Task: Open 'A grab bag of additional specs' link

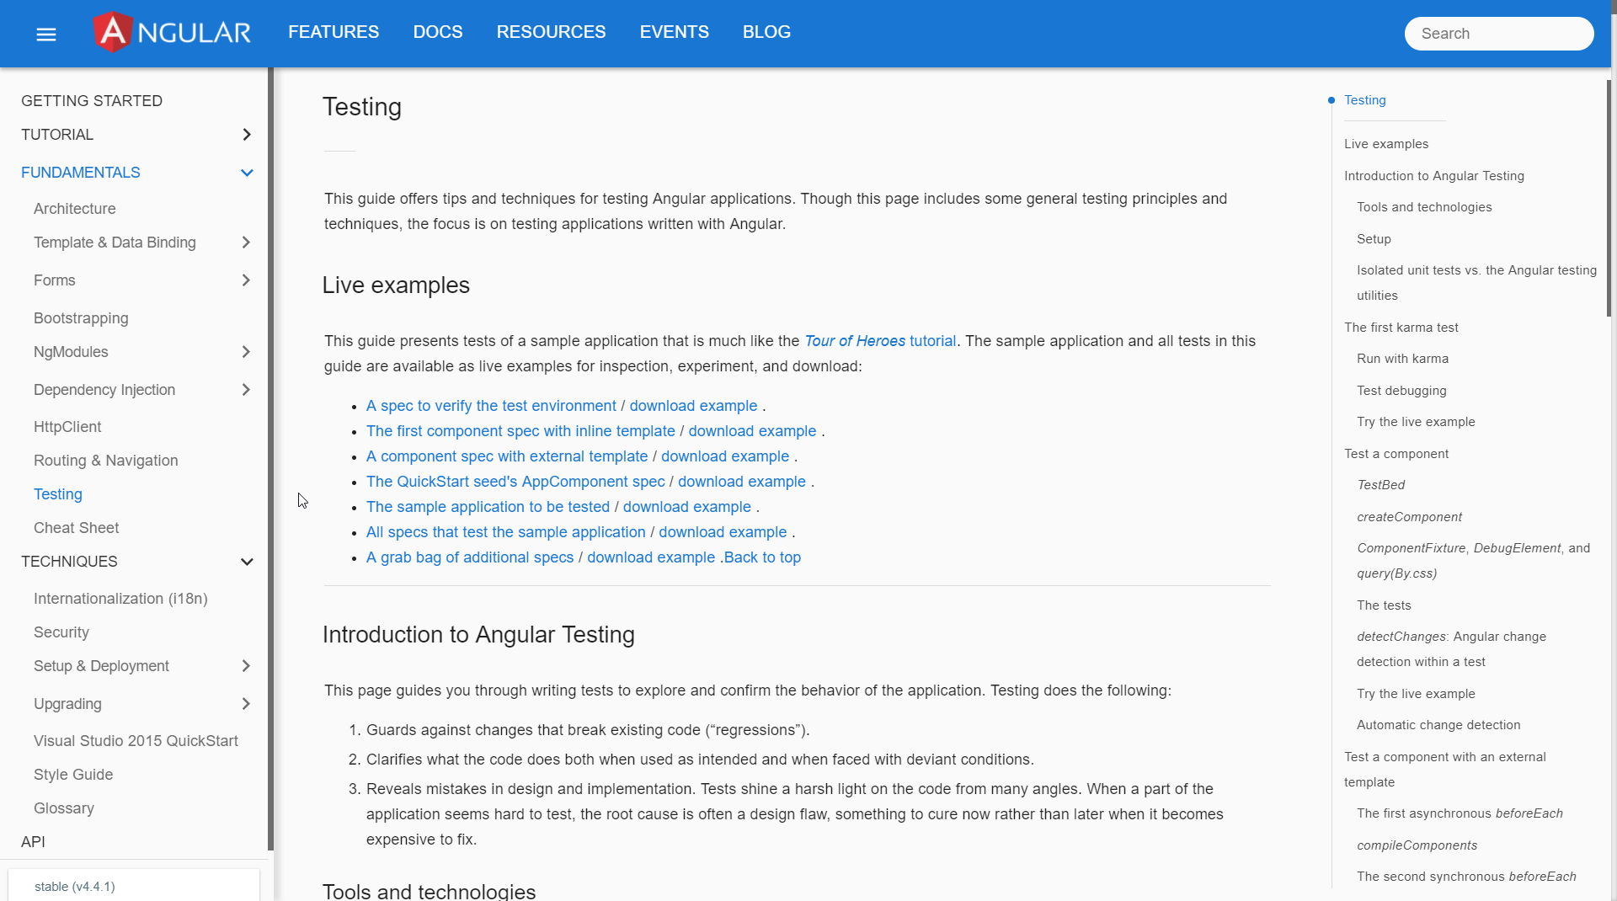Action: click(470, 557)
